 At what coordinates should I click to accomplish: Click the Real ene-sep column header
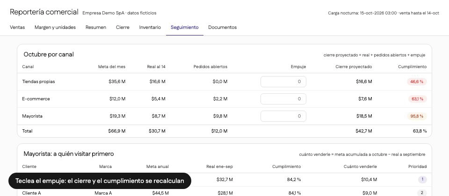pyautogui.click(x=220, y=167)
